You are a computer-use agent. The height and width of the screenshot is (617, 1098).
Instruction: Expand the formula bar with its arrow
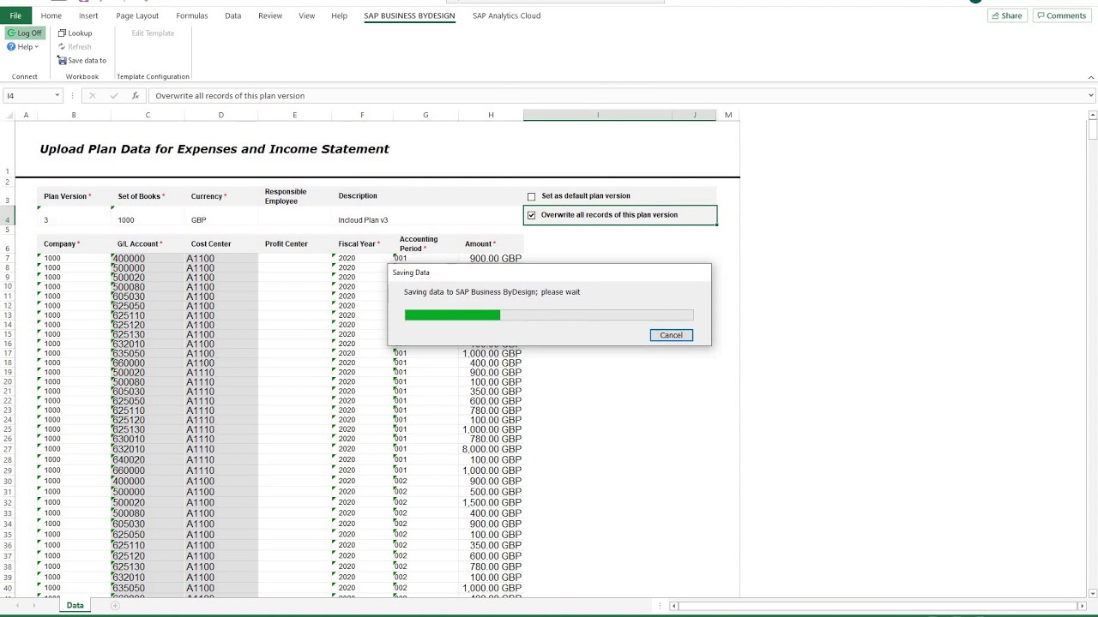pyautogui.click(x=1090, y=96)
